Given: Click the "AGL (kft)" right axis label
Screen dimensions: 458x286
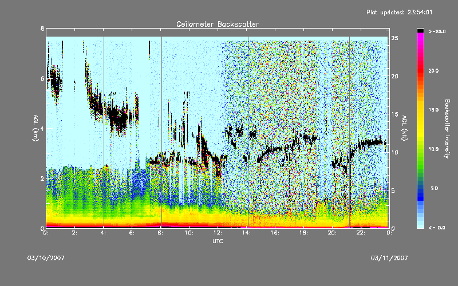Looking at the screenshot, I should (404, 128).
